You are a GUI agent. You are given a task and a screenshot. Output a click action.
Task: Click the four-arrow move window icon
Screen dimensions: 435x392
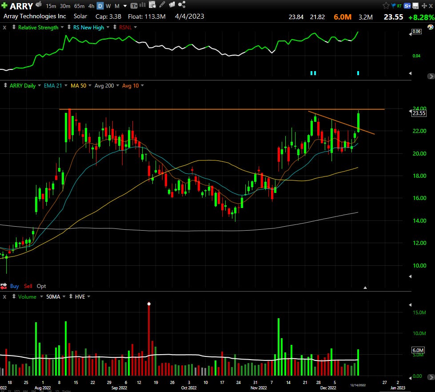point(424,5)
